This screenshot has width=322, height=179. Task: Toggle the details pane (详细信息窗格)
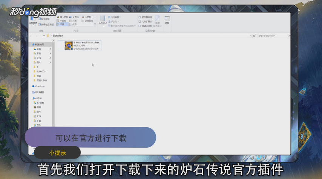(x=46, y=25)
